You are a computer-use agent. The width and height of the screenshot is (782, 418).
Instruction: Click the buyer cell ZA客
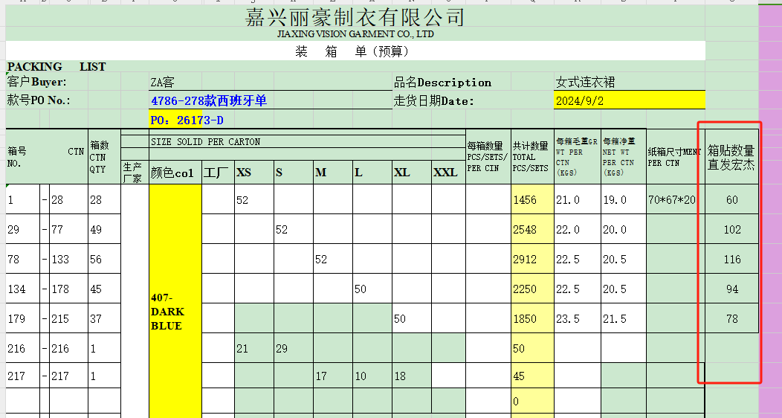coord(163,83)
